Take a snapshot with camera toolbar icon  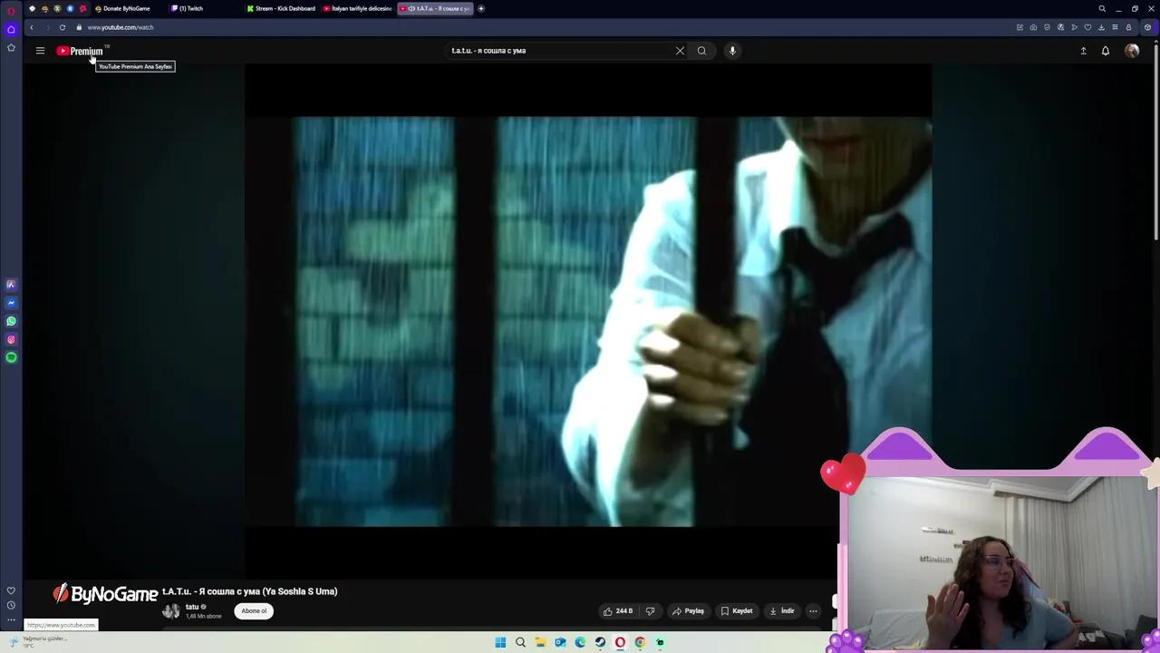(1033, 27)
